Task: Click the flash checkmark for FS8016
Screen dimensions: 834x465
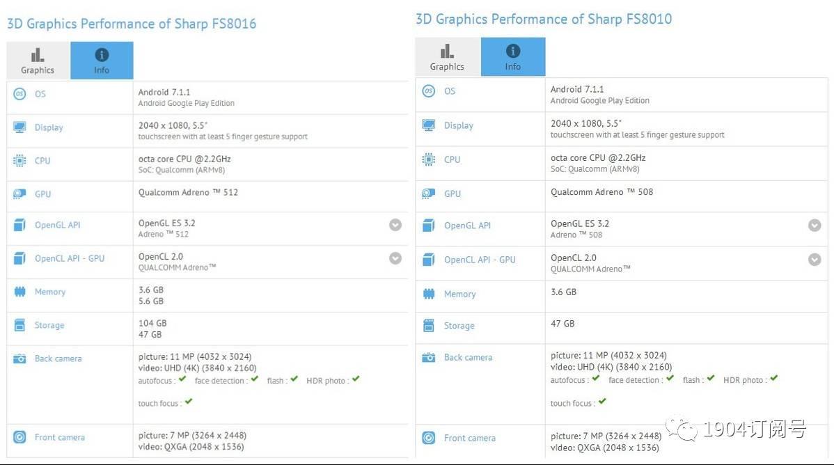Action: (294, 379)
